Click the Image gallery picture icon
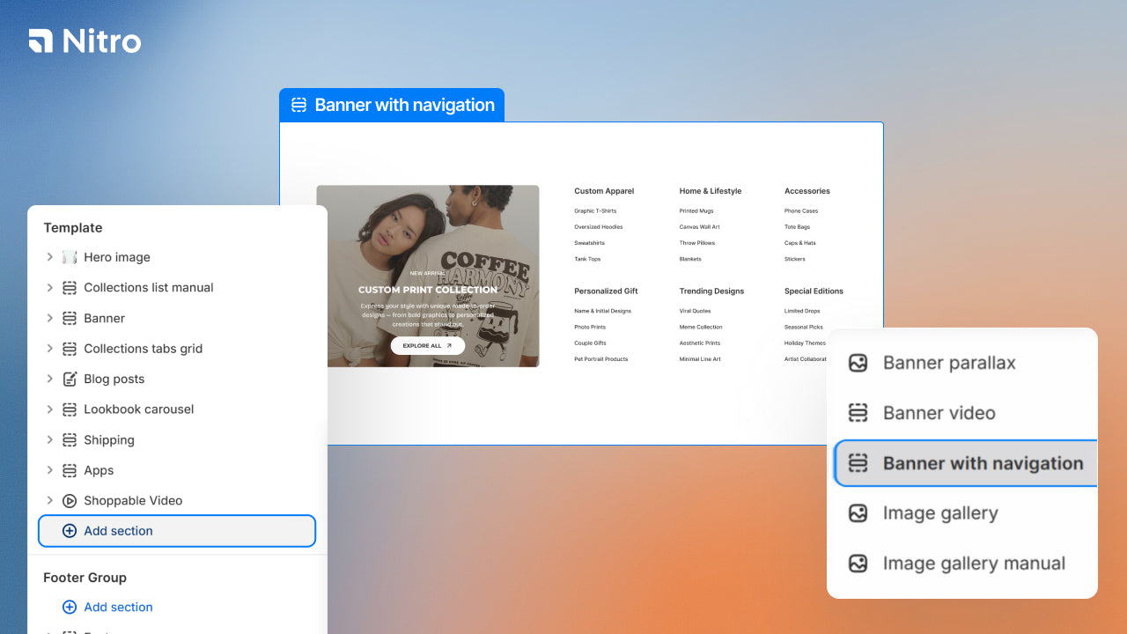Screen dimensions: 1127x634 (858, 513)
